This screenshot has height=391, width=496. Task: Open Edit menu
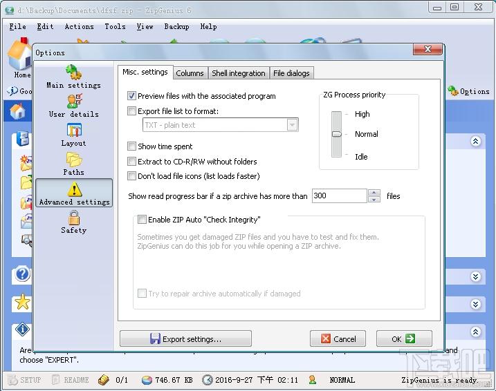(45, 27)
